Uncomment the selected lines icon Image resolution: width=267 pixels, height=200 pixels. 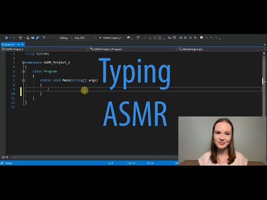pos(195,38)
